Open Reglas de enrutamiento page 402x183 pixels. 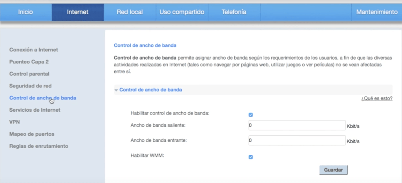[x=39, y=146]
